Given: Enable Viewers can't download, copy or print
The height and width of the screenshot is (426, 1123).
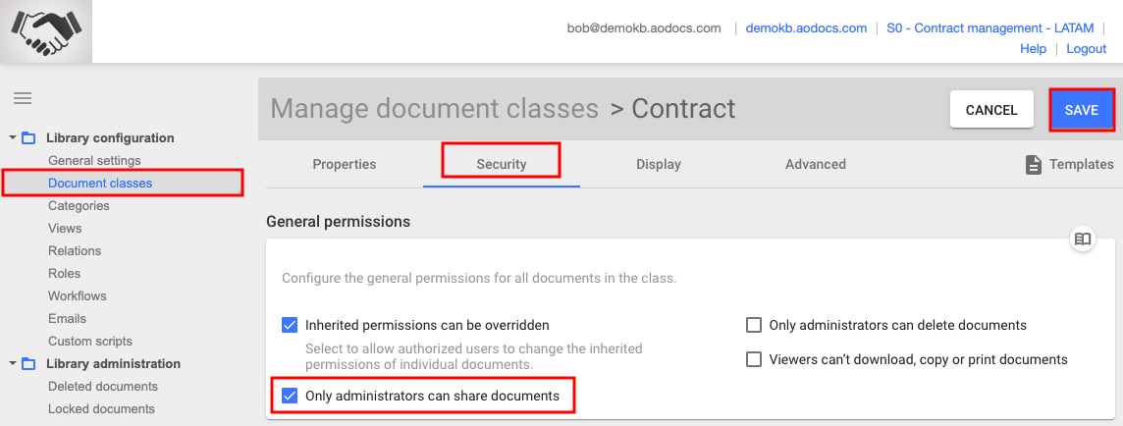Looking at the screenshot, I should click(754, 359).
